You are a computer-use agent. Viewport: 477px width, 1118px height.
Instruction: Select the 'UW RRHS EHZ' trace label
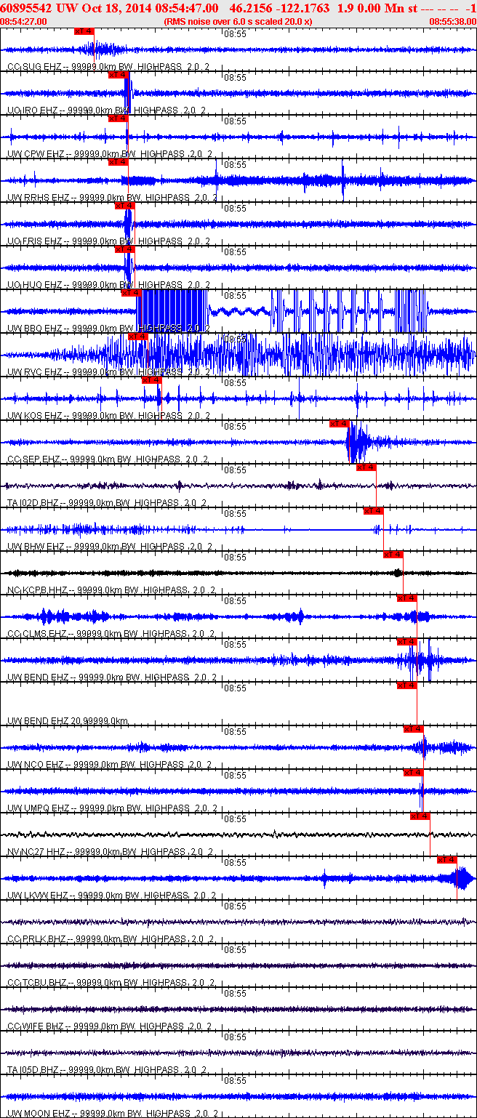pyautogui.click(x=39, y=198)
